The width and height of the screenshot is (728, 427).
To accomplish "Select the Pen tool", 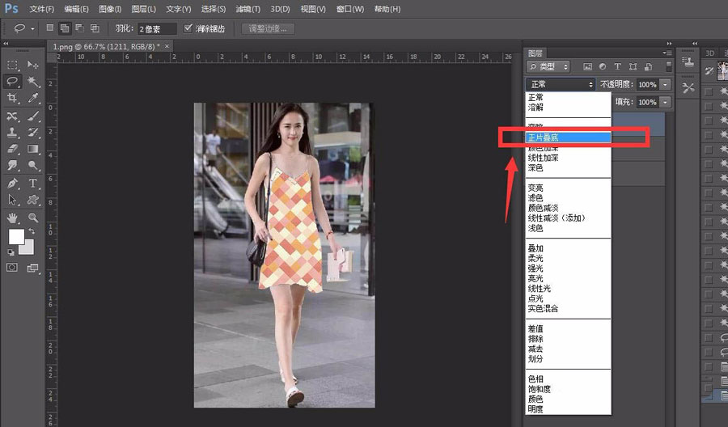I will [12, 183].
